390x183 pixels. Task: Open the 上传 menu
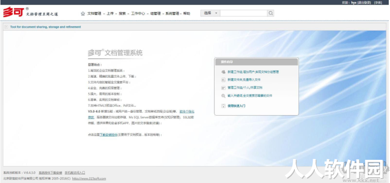(110, 13)
